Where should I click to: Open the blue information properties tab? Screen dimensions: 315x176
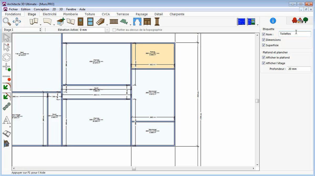(x=273, y=21)
